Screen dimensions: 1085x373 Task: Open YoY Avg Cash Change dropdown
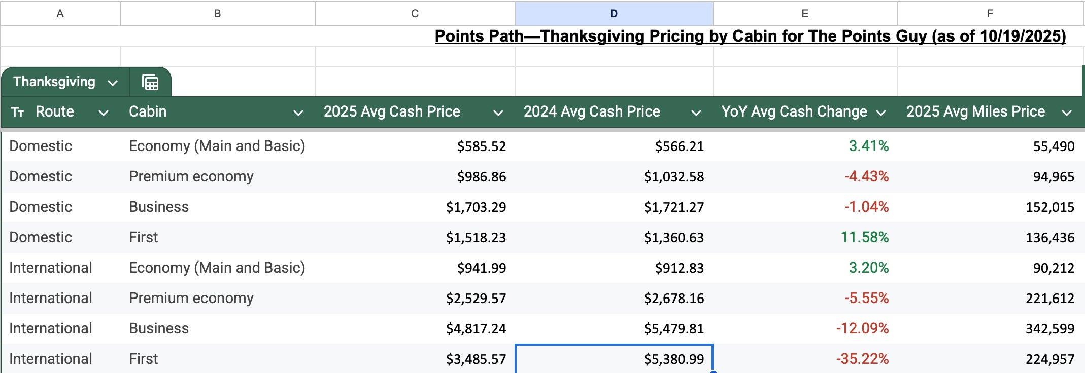pyautogui.click(x=881, y=113)
